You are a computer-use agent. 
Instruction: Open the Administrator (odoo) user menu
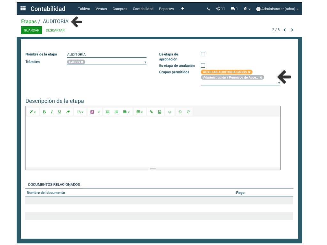(278, 9)
